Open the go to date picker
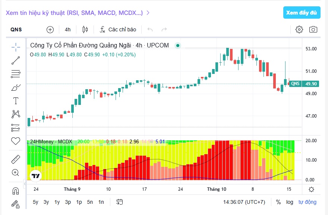The image size is (328, 215). (x=119, y=202)
